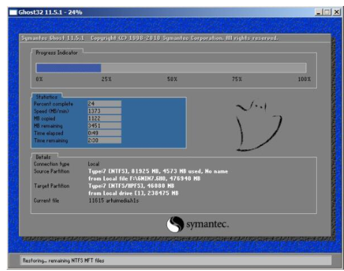
Task: Click the 0% progress mark label
Action: pos(39,79)
